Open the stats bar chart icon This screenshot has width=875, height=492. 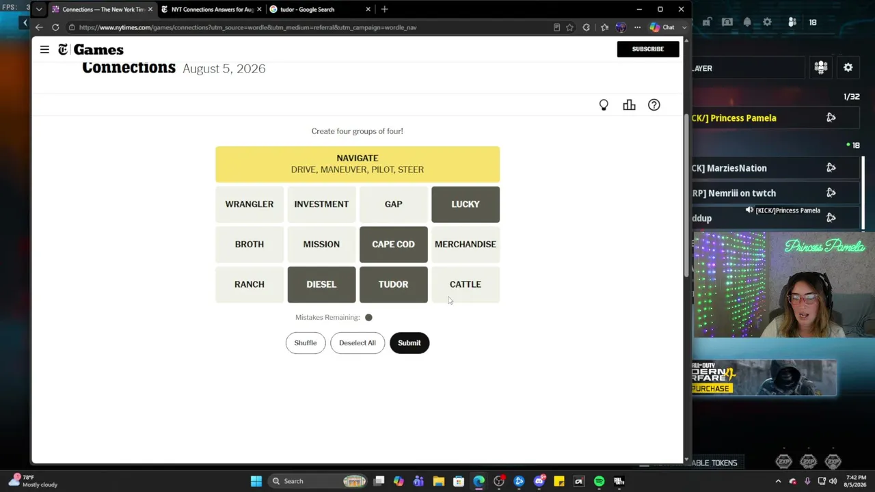point(629,105)
